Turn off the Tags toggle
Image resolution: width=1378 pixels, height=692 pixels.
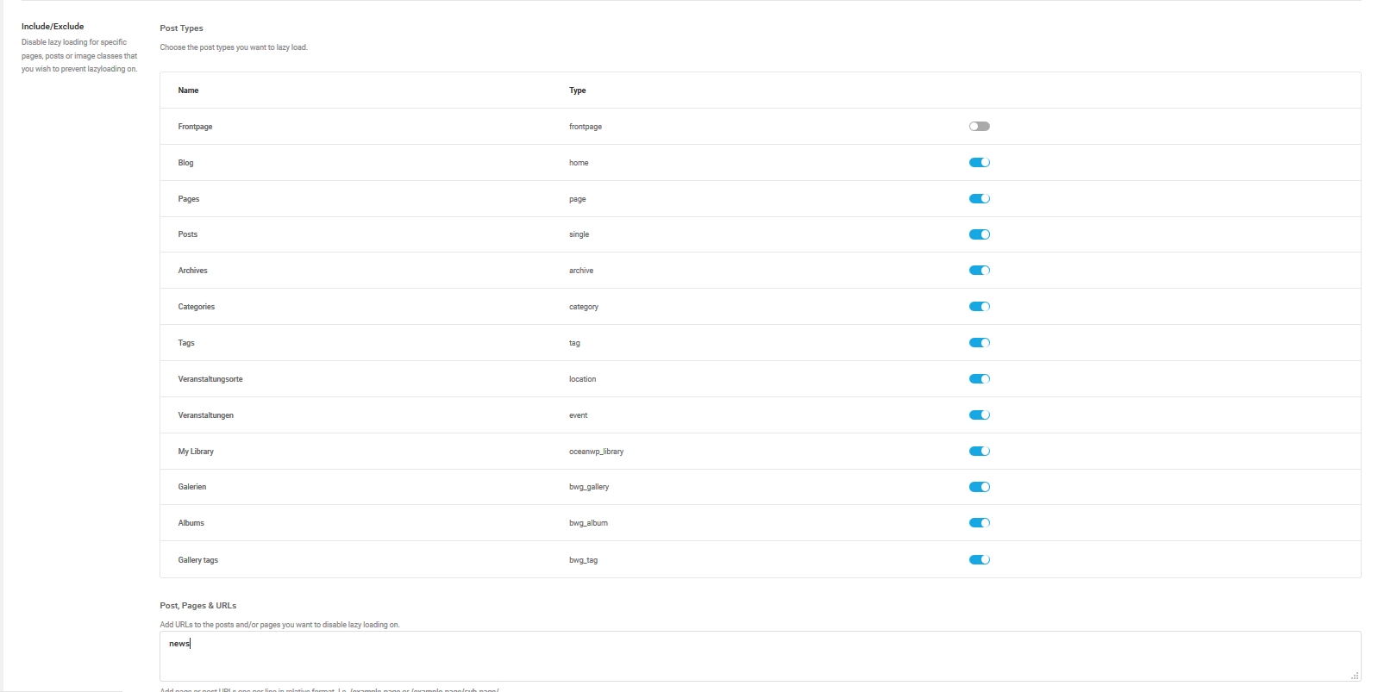pos(979,343)
